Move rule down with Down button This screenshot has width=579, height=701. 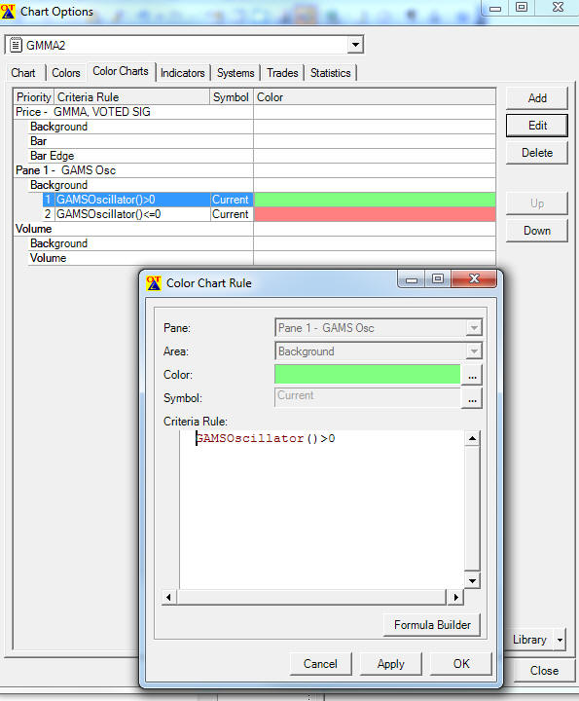point(536,231)
